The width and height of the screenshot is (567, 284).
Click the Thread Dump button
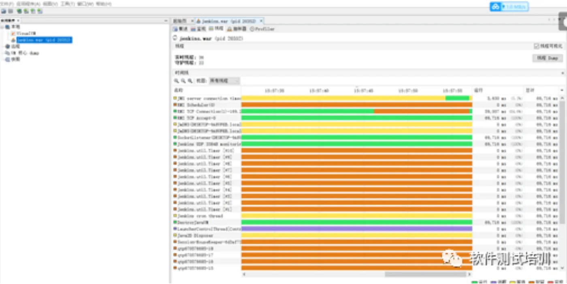coord(548,58)
